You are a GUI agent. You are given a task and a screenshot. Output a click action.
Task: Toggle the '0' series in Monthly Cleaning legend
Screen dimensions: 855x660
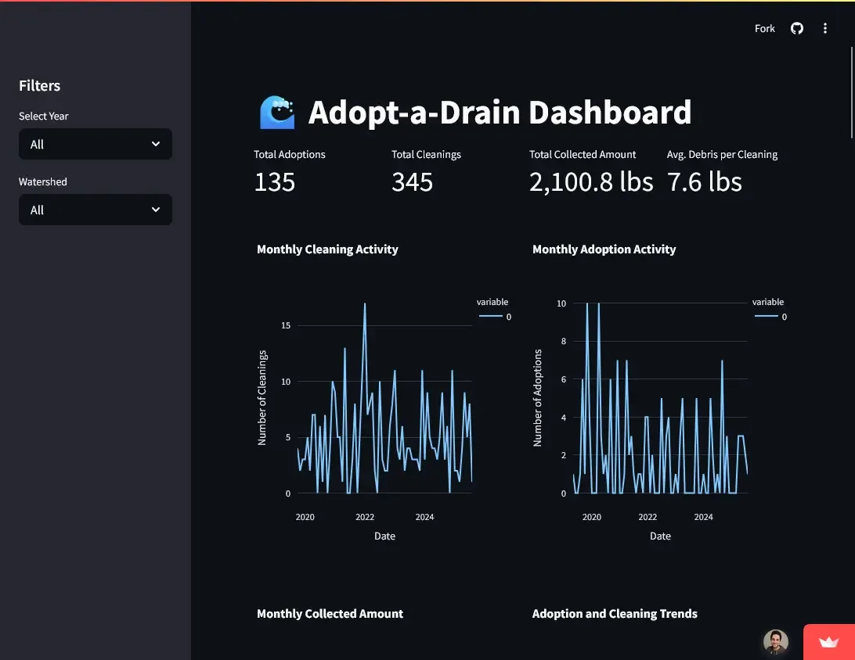tap(508, 317)
